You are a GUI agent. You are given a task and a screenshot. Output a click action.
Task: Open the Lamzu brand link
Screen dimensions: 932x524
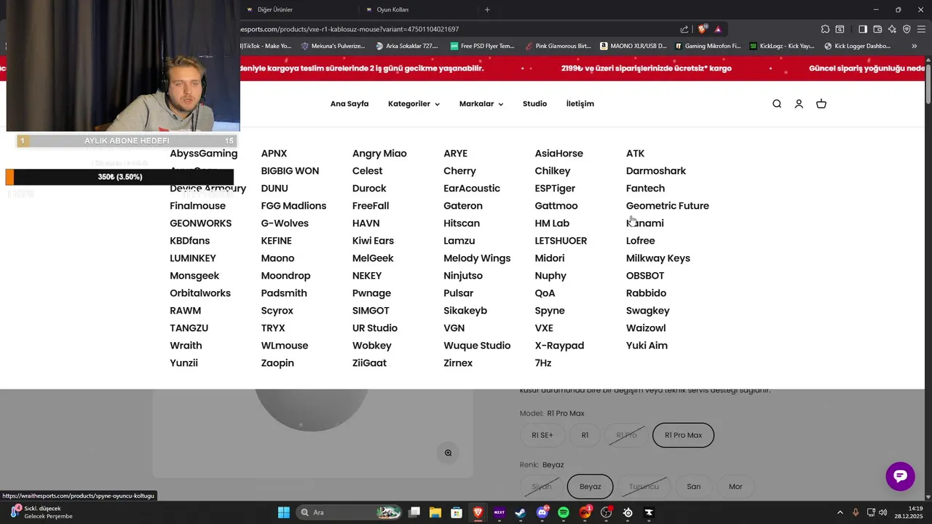[x=459, y=241]
